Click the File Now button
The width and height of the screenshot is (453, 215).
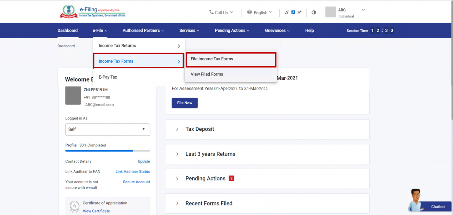click(x=184, y=103)
